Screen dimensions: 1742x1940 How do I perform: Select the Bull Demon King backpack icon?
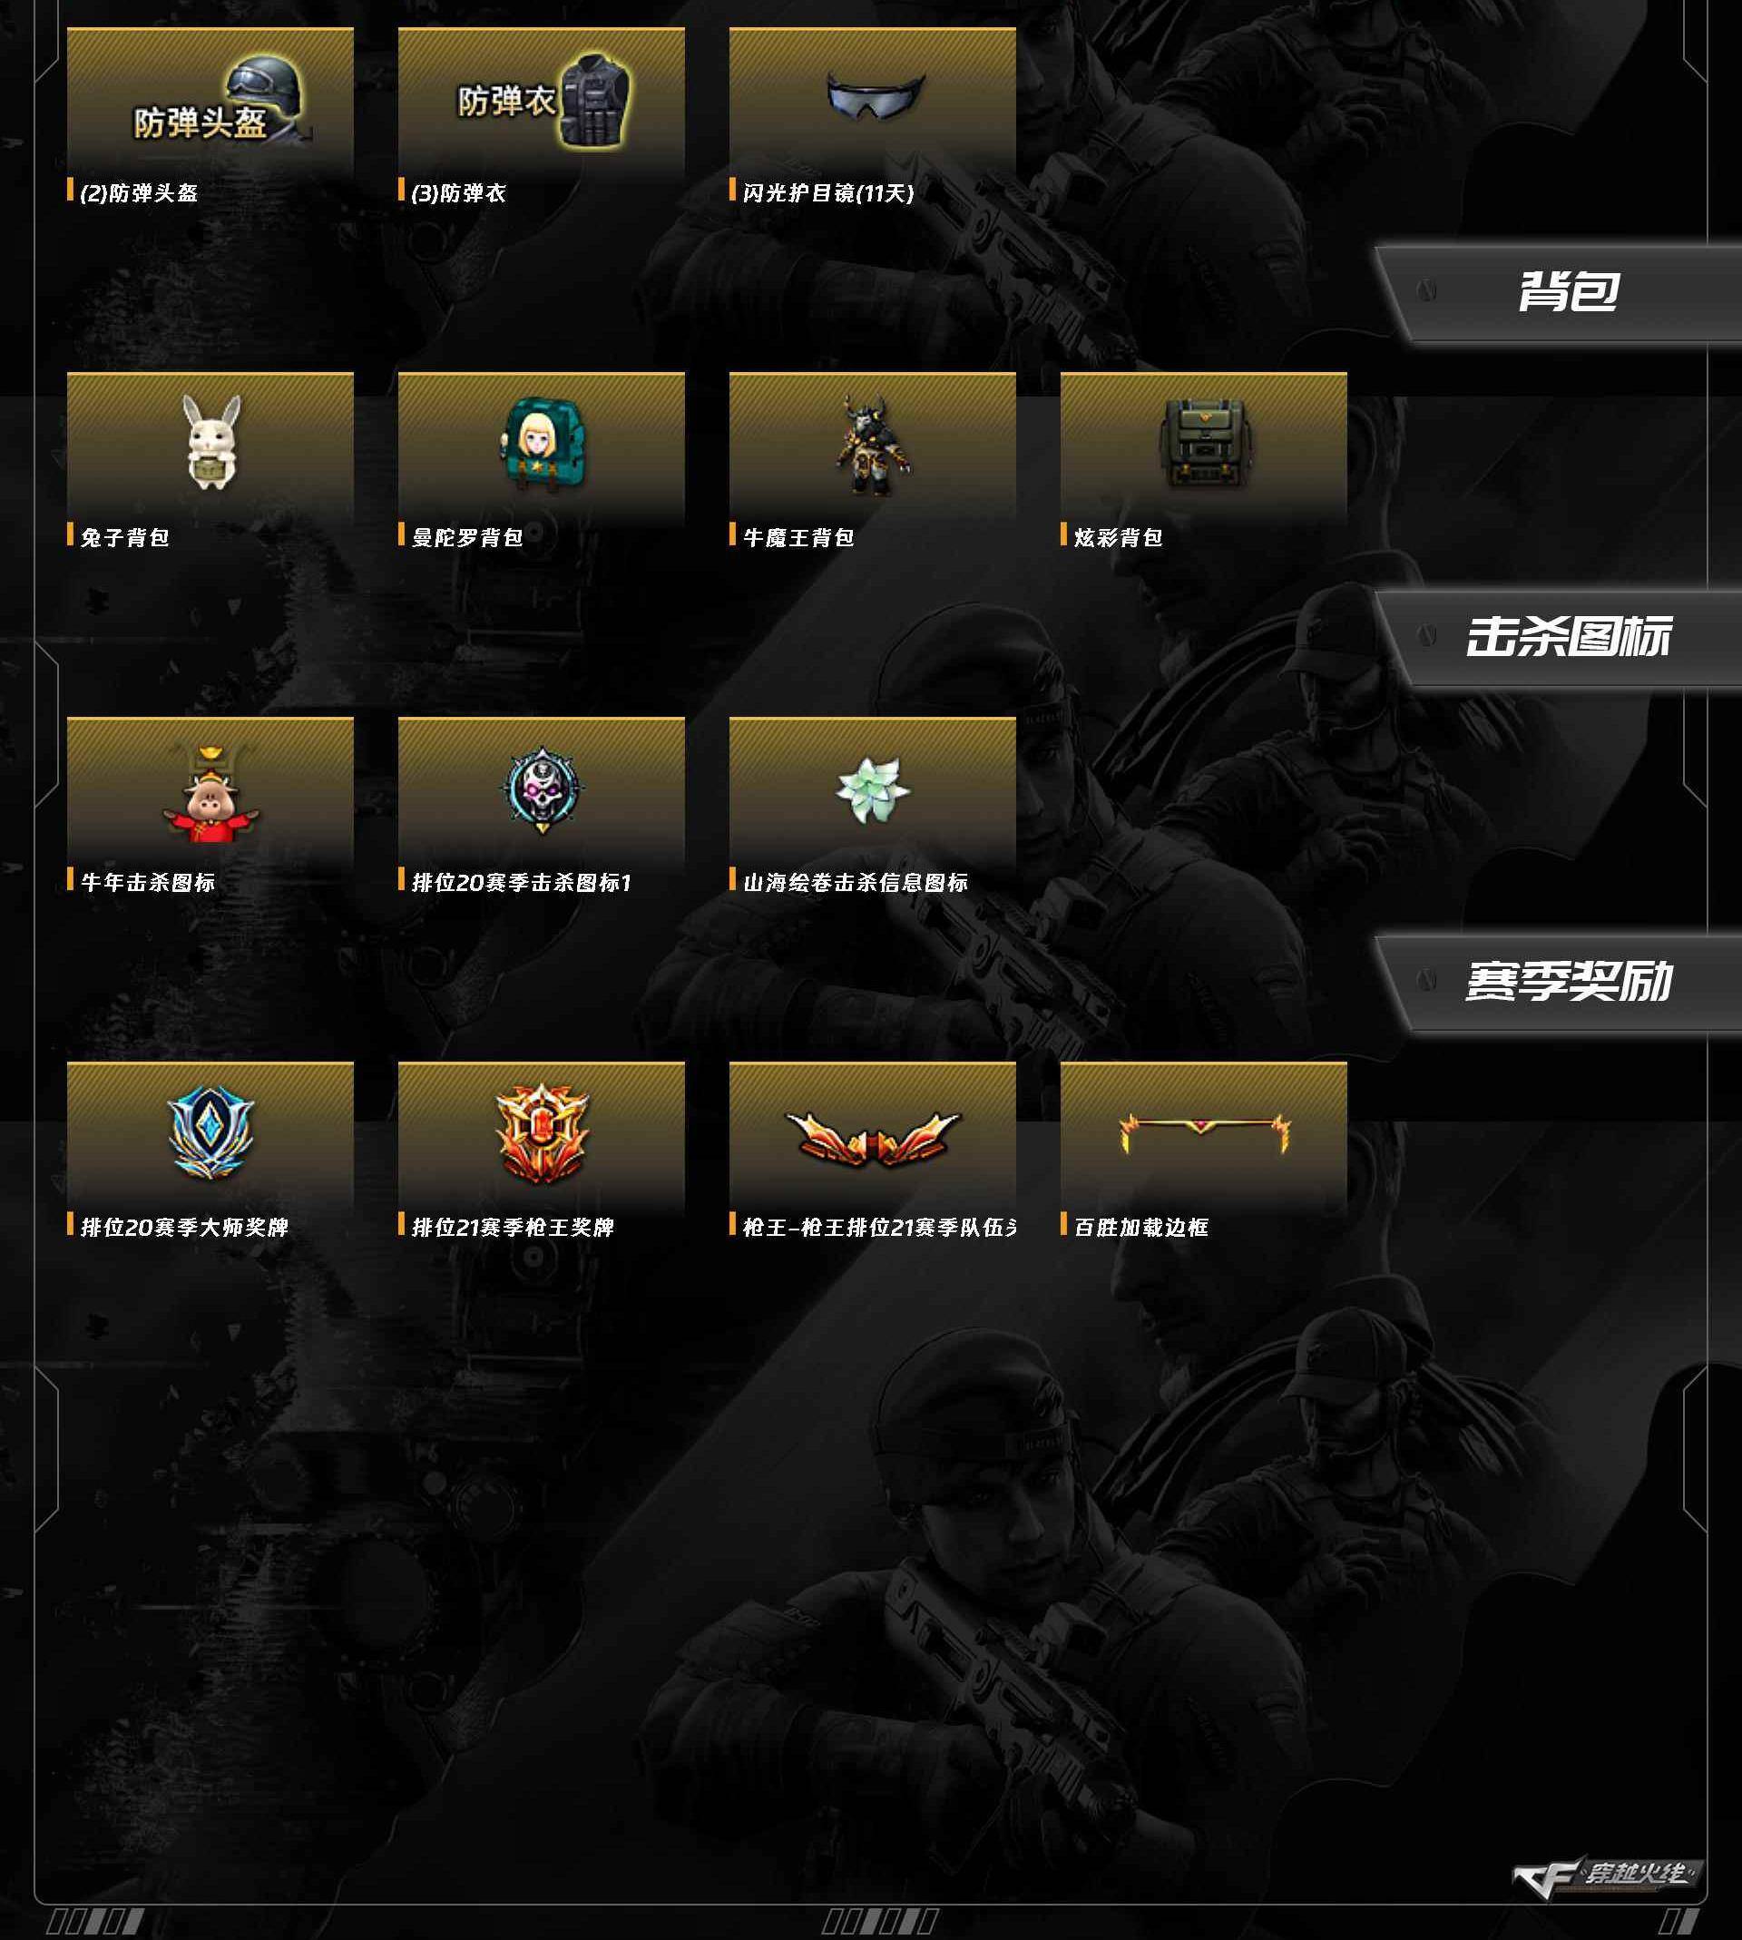tap(873, 444)
